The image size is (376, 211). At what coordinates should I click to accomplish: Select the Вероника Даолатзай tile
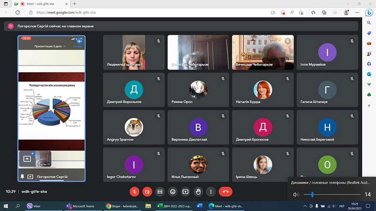198,127
